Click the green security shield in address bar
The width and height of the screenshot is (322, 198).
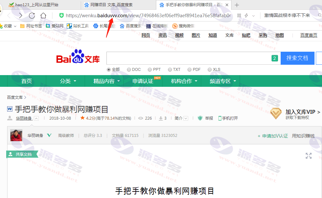click(x=61, y=15)
